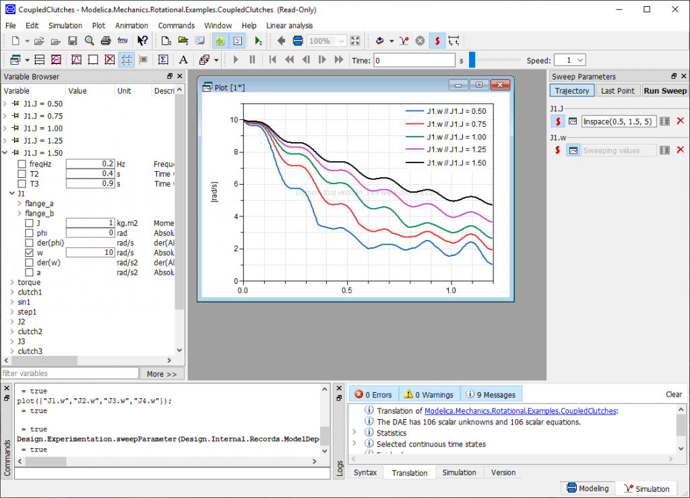Enable the der(phi) checkbox
This screenshot has height=498, width=690.
[29, 243]
